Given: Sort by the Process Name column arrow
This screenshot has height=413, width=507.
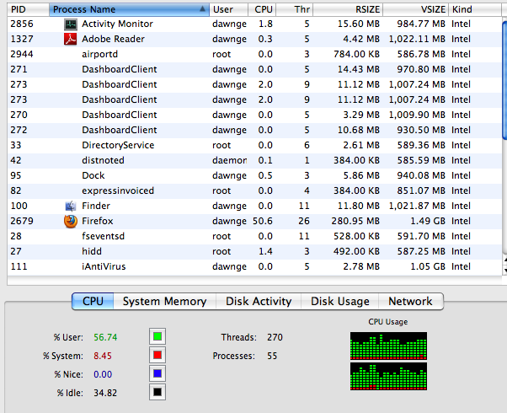Looking at the screenshot, I should tap(202, 9).
